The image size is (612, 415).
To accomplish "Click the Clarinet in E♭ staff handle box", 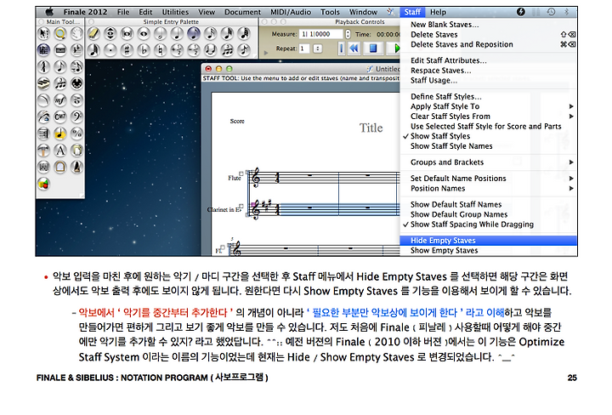I will tap(241, 206).
